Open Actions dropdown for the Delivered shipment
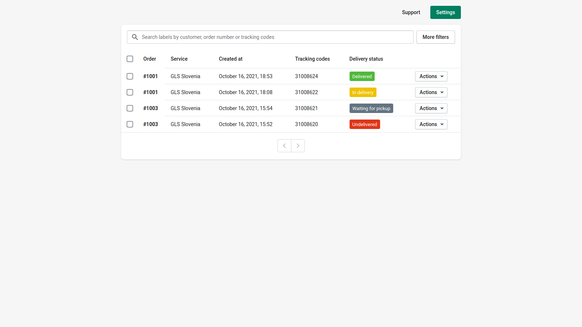 point(431,76)
